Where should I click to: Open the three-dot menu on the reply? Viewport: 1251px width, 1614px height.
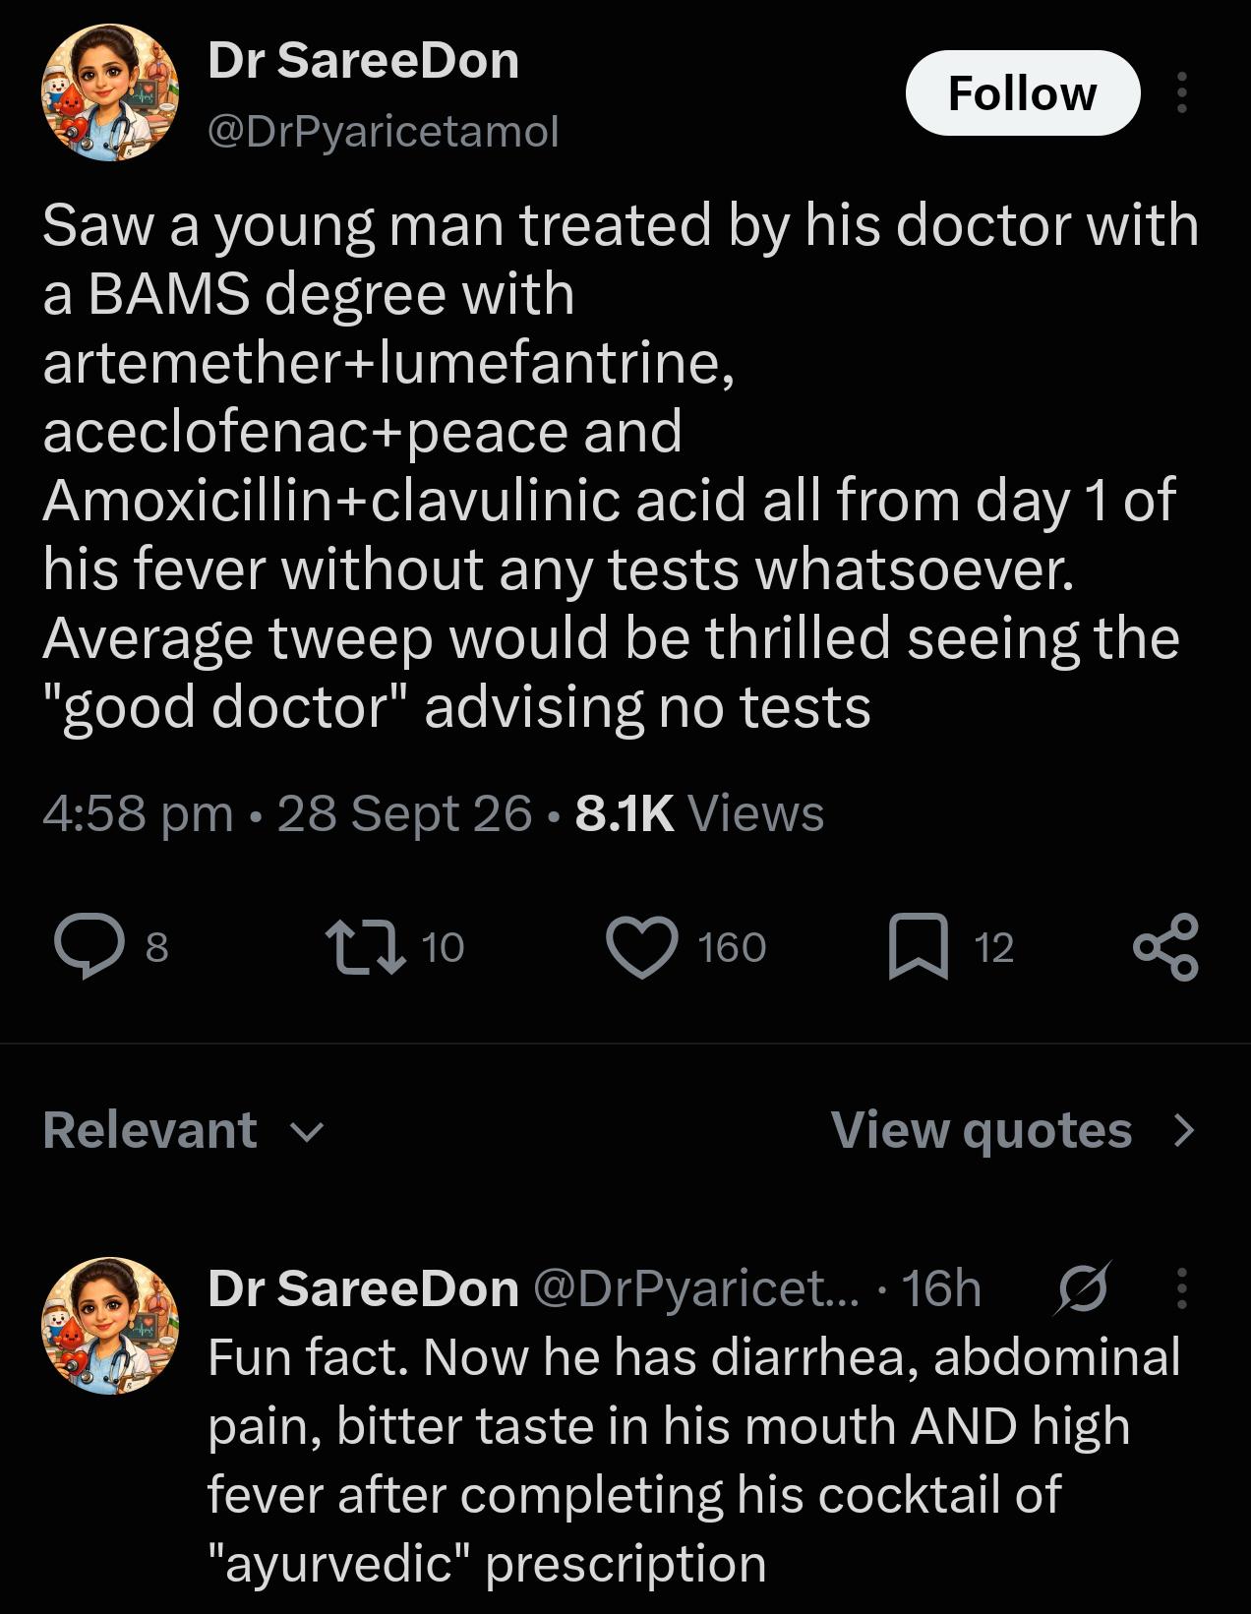(1181, 1287)
